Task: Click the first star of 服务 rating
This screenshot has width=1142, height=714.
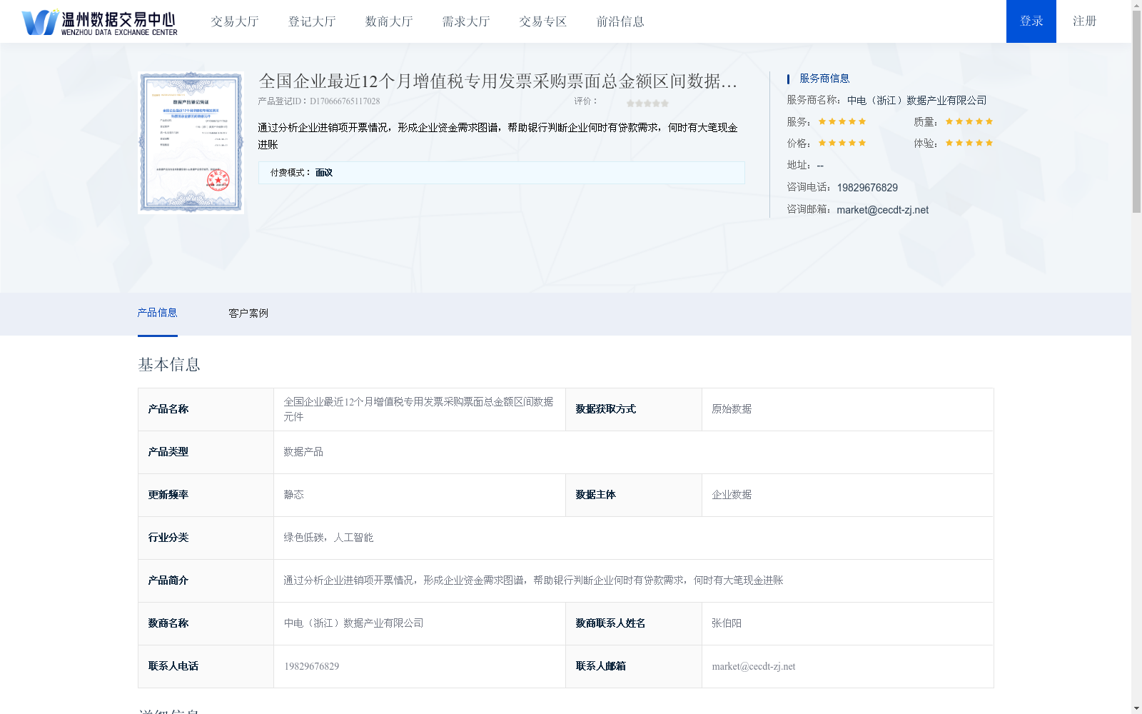Action: pos(821,121)
